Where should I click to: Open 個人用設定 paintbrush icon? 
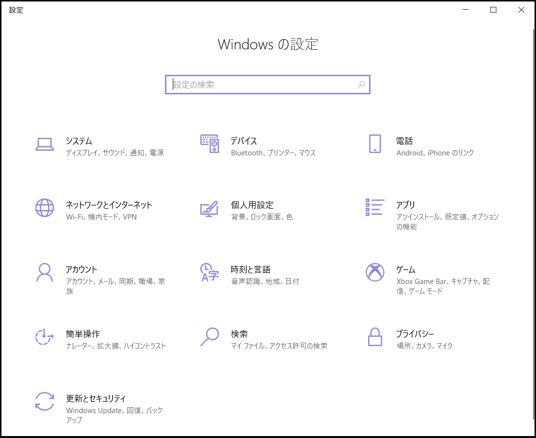[210, 208]
